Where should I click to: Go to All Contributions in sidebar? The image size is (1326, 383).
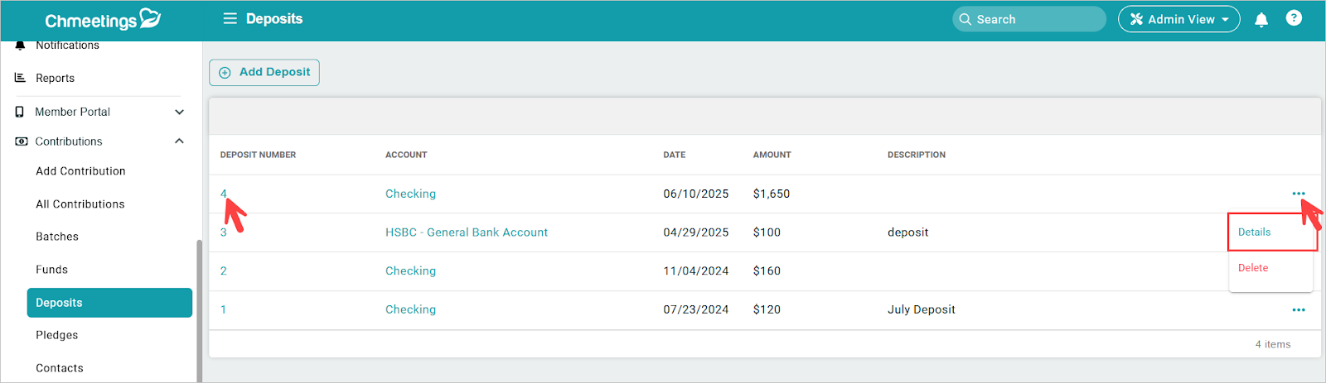tap(80, 204)
